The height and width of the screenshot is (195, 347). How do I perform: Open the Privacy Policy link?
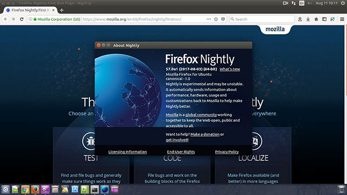tap(227, 152)
